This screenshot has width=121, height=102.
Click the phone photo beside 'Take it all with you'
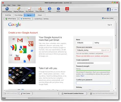[22, 76]
